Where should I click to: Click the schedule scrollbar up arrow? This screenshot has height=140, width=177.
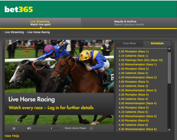169,49
